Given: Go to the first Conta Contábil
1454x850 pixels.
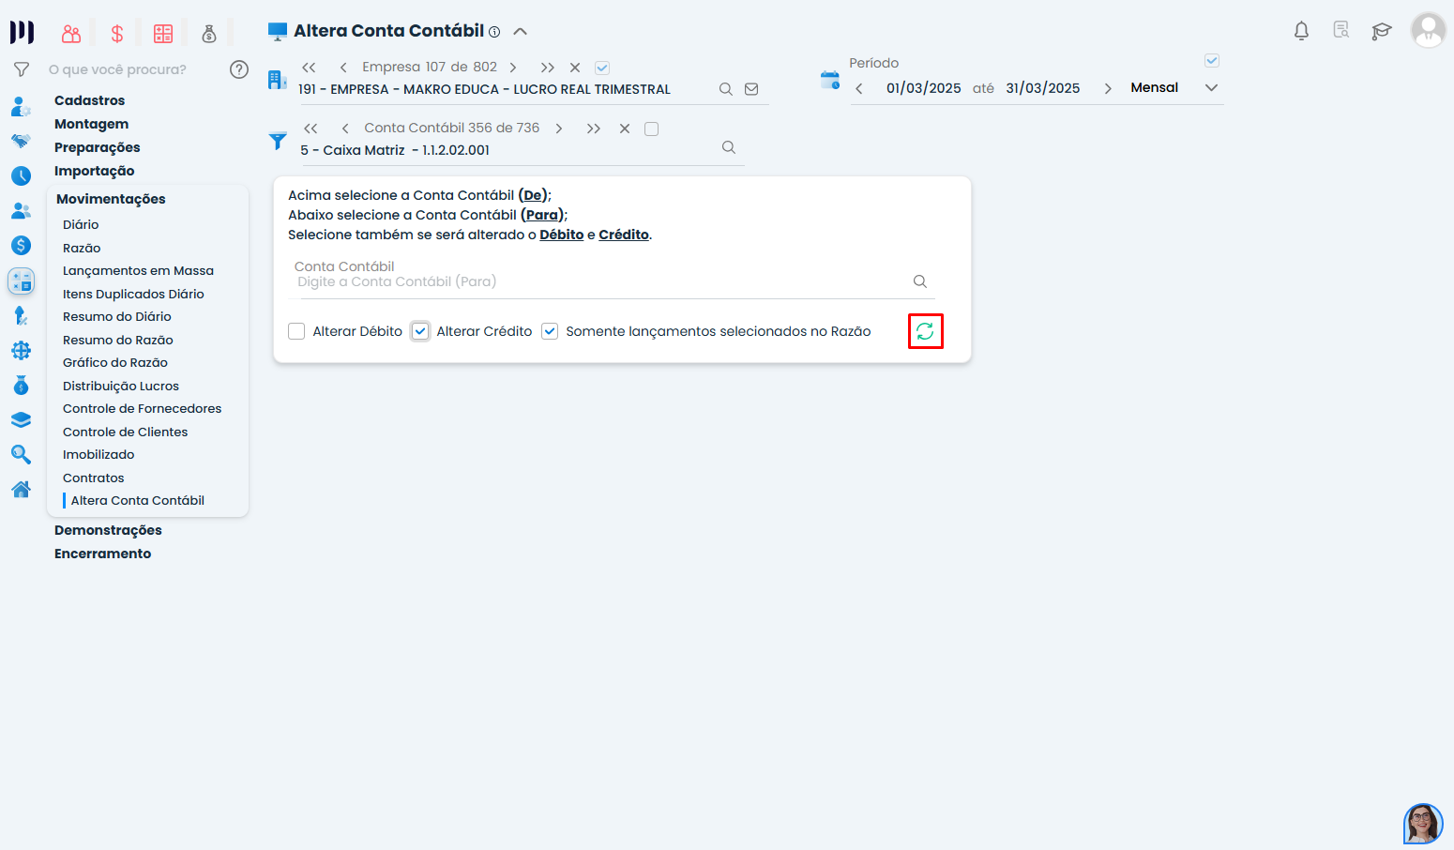Looking at the screenshot, I should coord(310,129).
